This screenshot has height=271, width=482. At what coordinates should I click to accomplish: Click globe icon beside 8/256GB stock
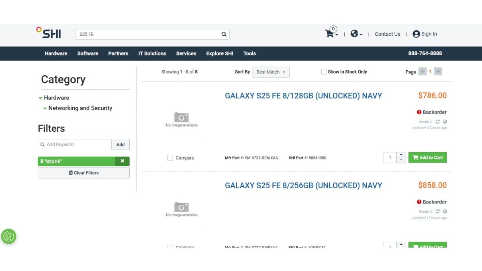[445, 212]
